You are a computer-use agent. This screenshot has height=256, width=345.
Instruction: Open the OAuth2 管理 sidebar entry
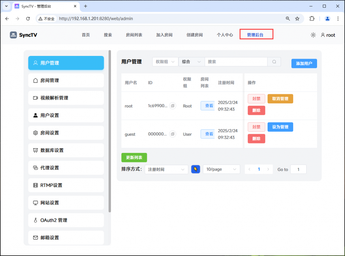[x=66, y=220]
